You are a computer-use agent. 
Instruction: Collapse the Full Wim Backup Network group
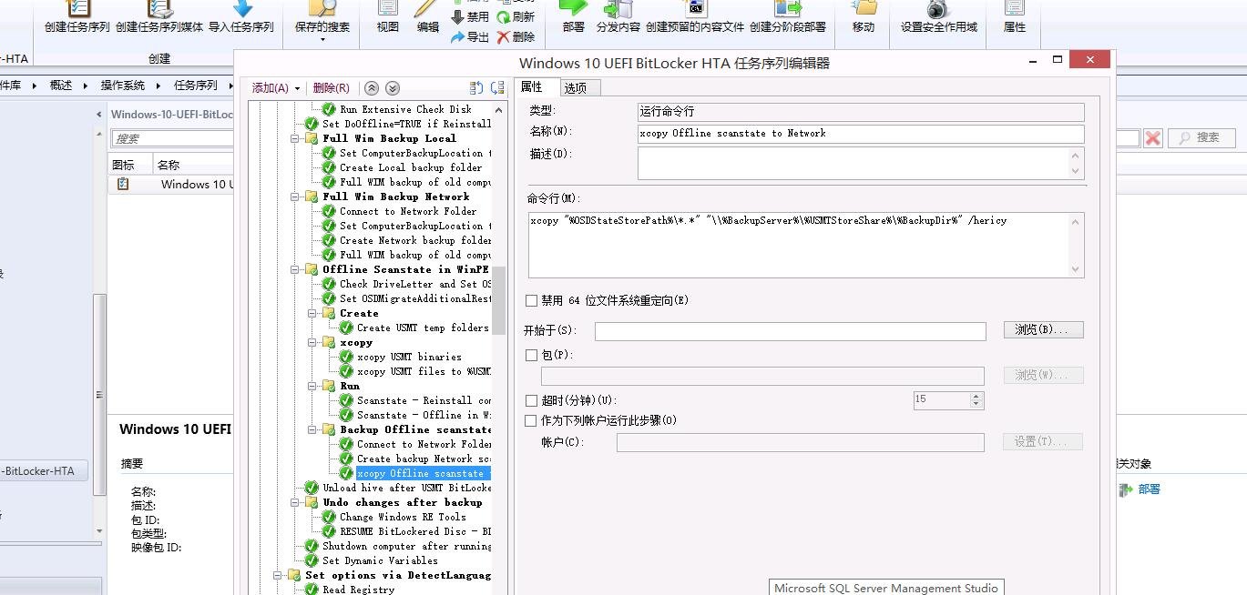294,197
